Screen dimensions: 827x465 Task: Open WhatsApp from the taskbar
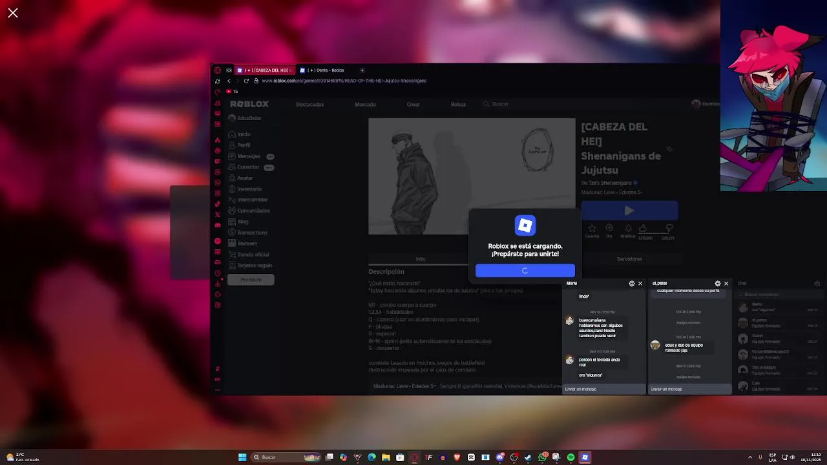pyautogui.click(x=543, y=457)
